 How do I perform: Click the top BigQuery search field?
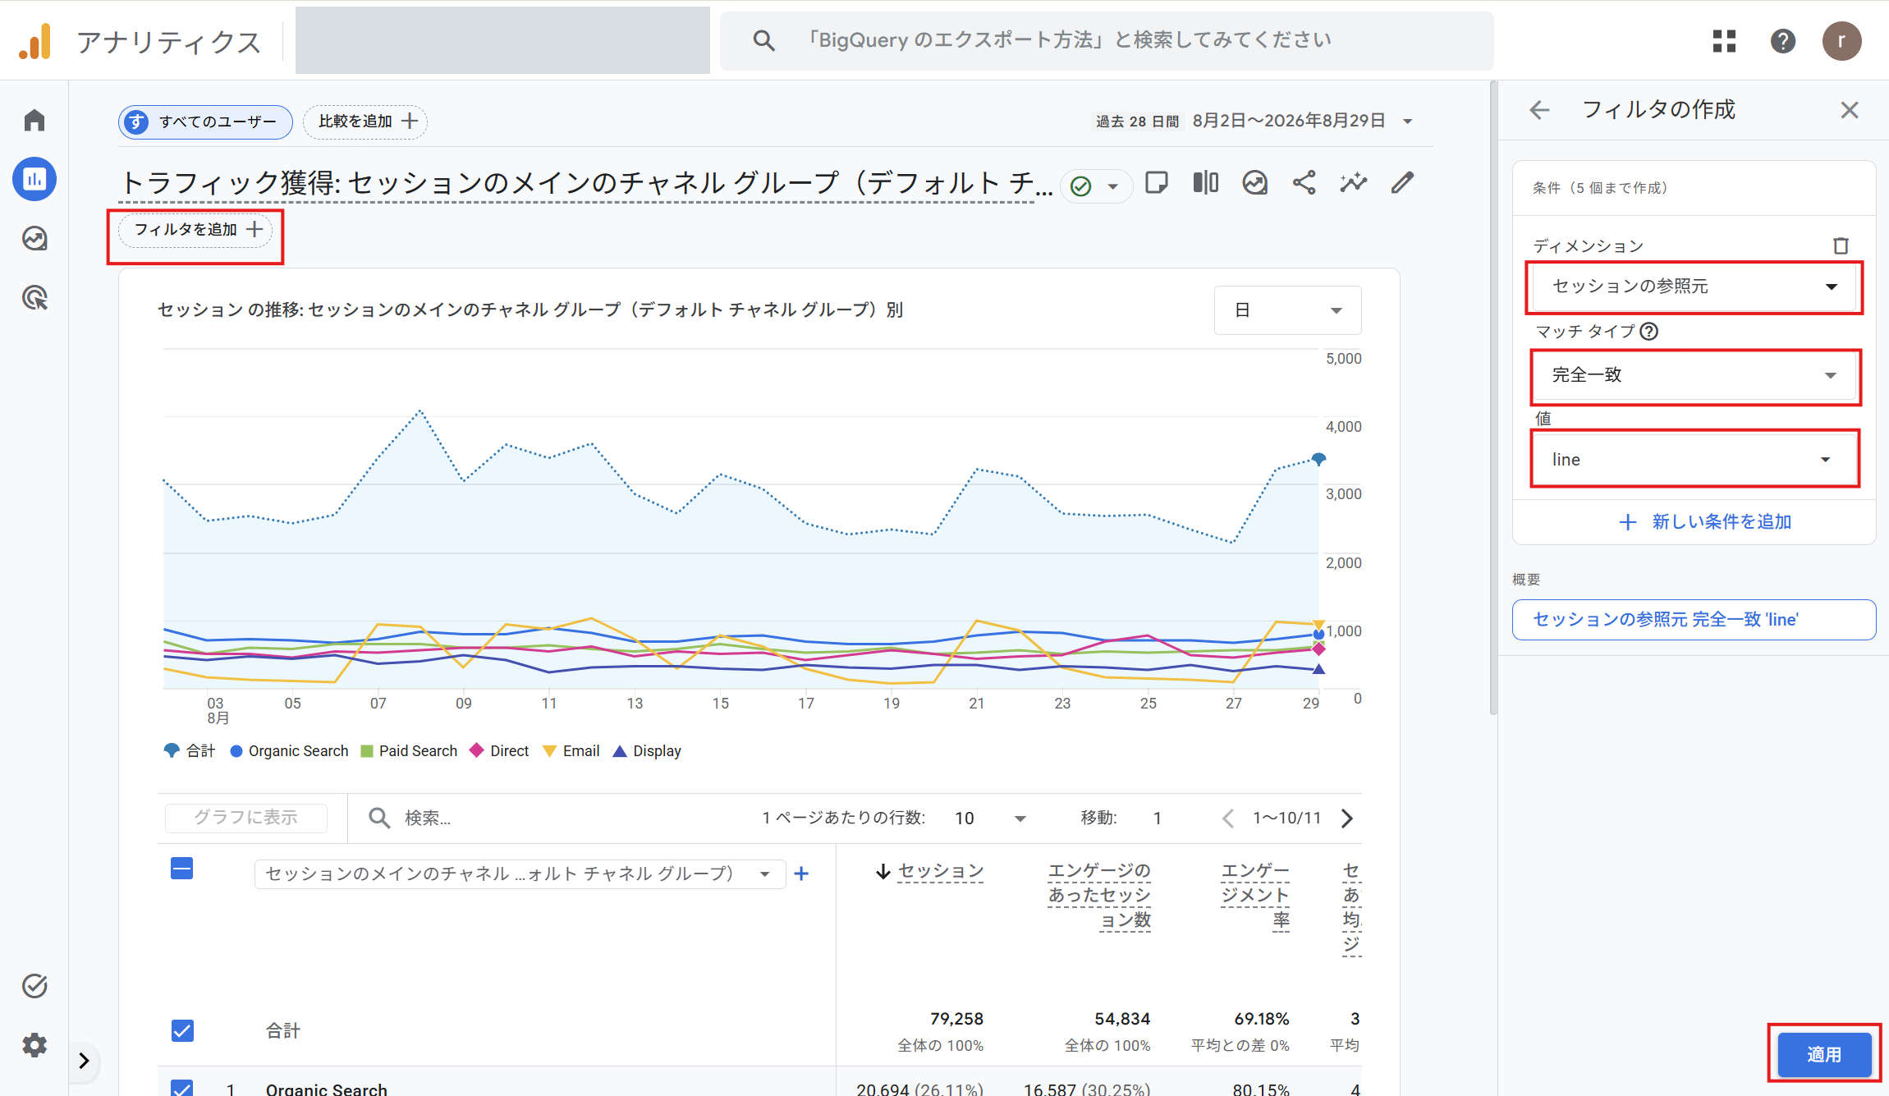pyautogui.click(x=1107, y=40)
